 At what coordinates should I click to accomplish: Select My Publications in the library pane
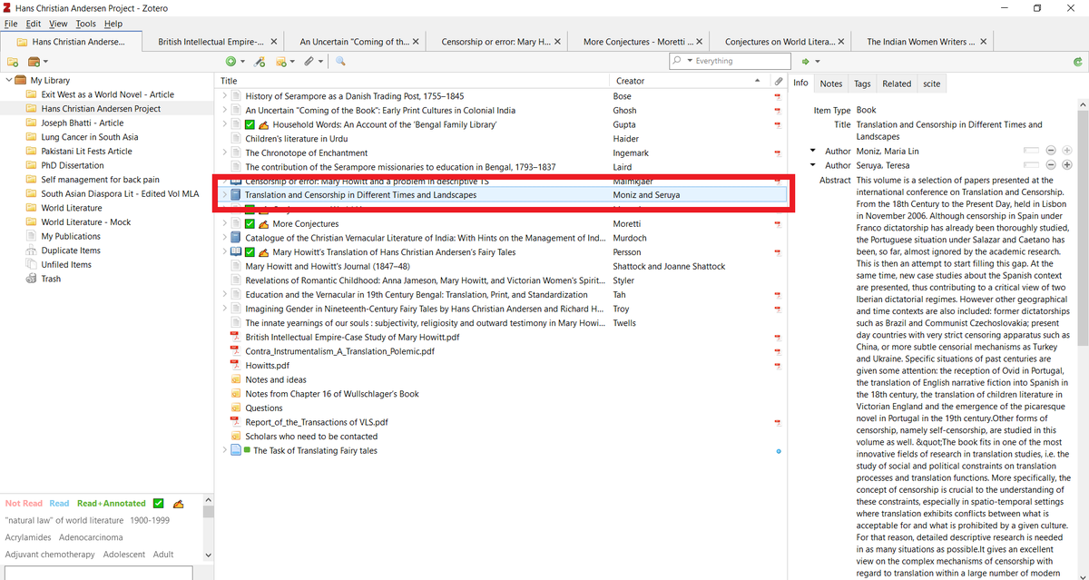(x=71, y=236)
